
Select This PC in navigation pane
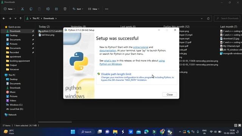point(12,75)
